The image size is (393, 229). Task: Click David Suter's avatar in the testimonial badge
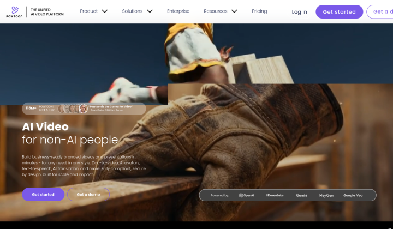click(x=83, y=109)
